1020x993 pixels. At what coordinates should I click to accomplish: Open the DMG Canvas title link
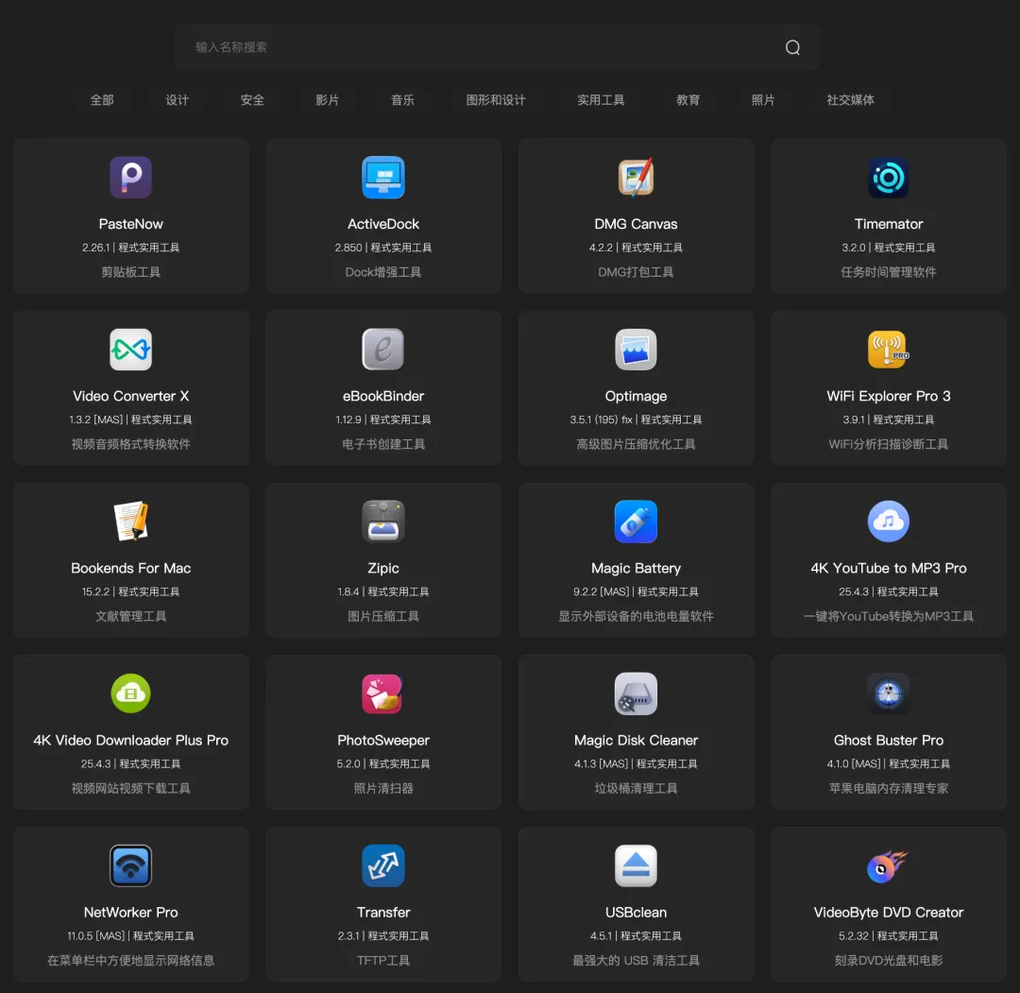(x=636, y=224)
